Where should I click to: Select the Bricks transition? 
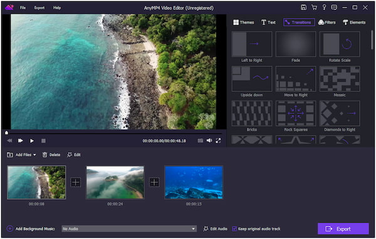[x=252, y=113]
